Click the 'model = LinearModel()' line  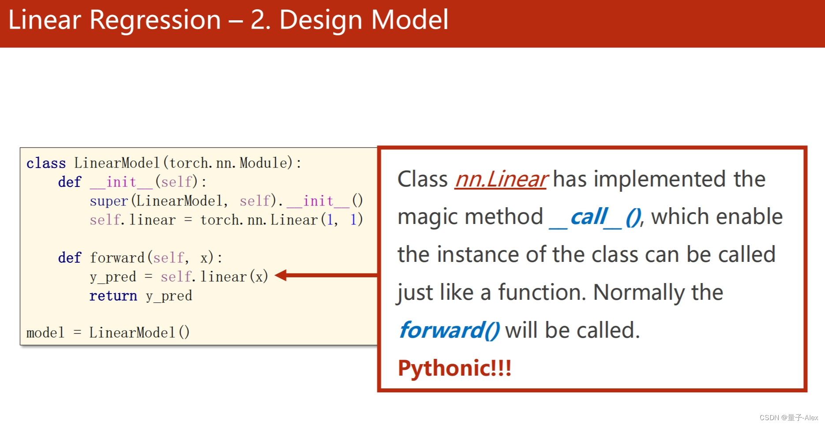point(108,332)
